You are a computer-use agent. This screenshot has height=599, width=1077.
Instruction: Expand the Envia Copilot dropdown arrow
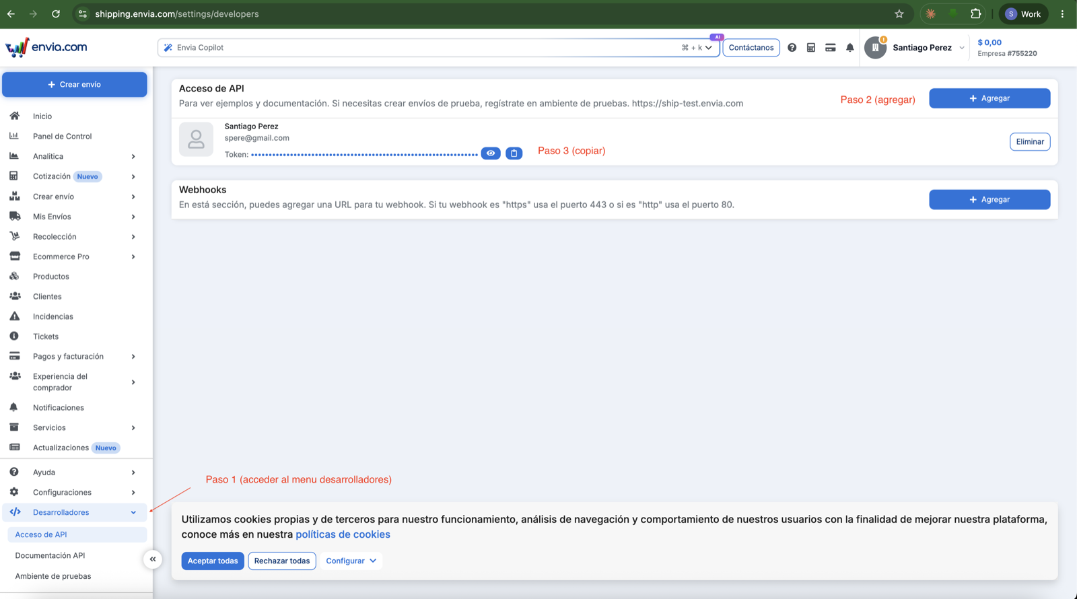pyautogui.click(x=709, y=48)
